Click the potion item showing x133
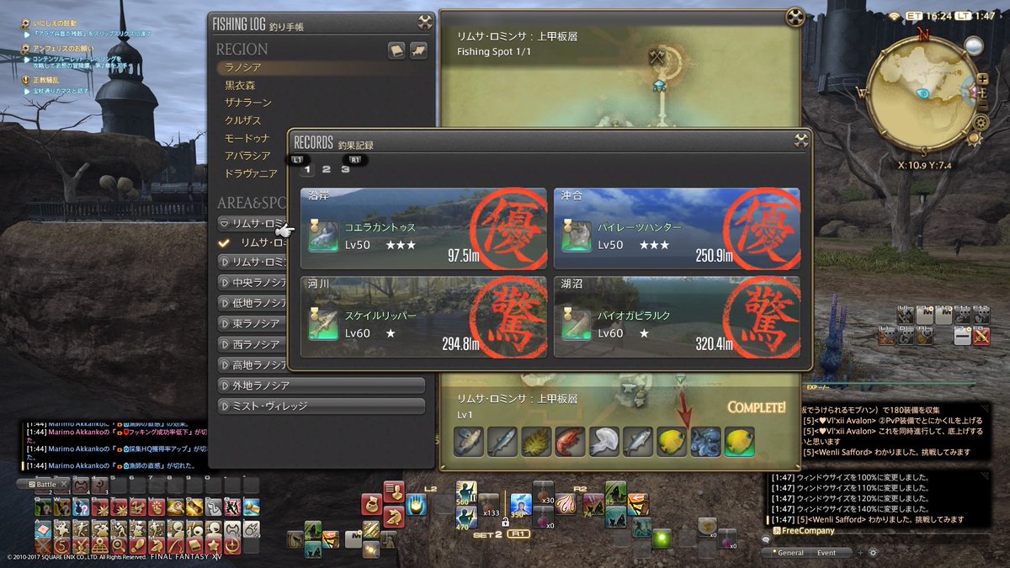The image size is (1010, 568). tap(489, 504)
